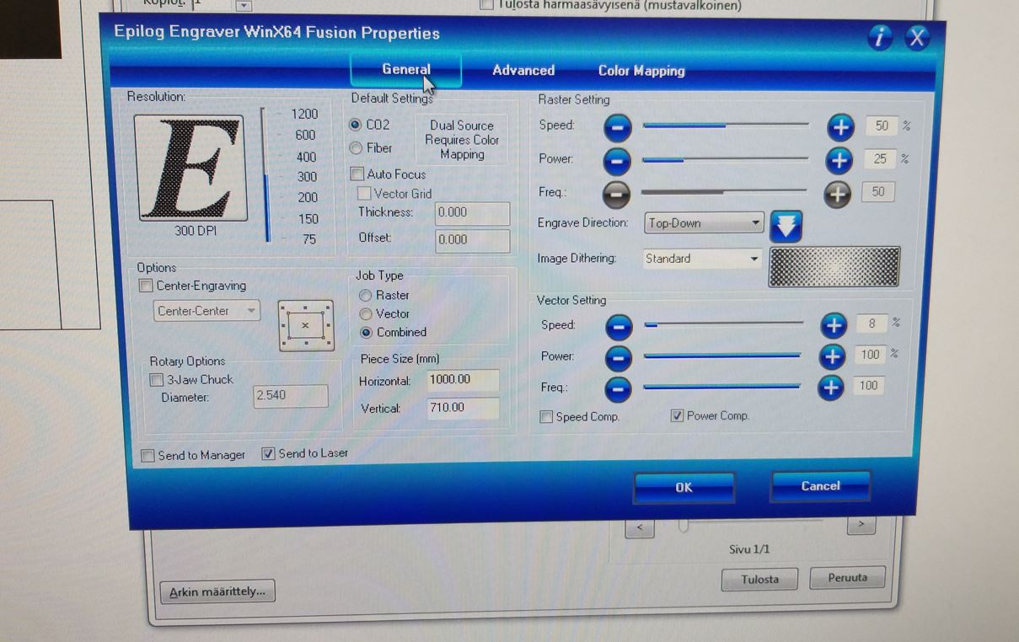
Task: Open the Center-Center position dropdown
Action: point(207,311)
